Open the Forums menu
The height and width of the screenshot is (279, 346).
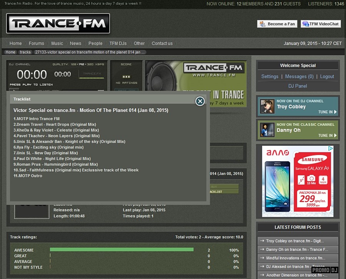(x=37, y=43)
